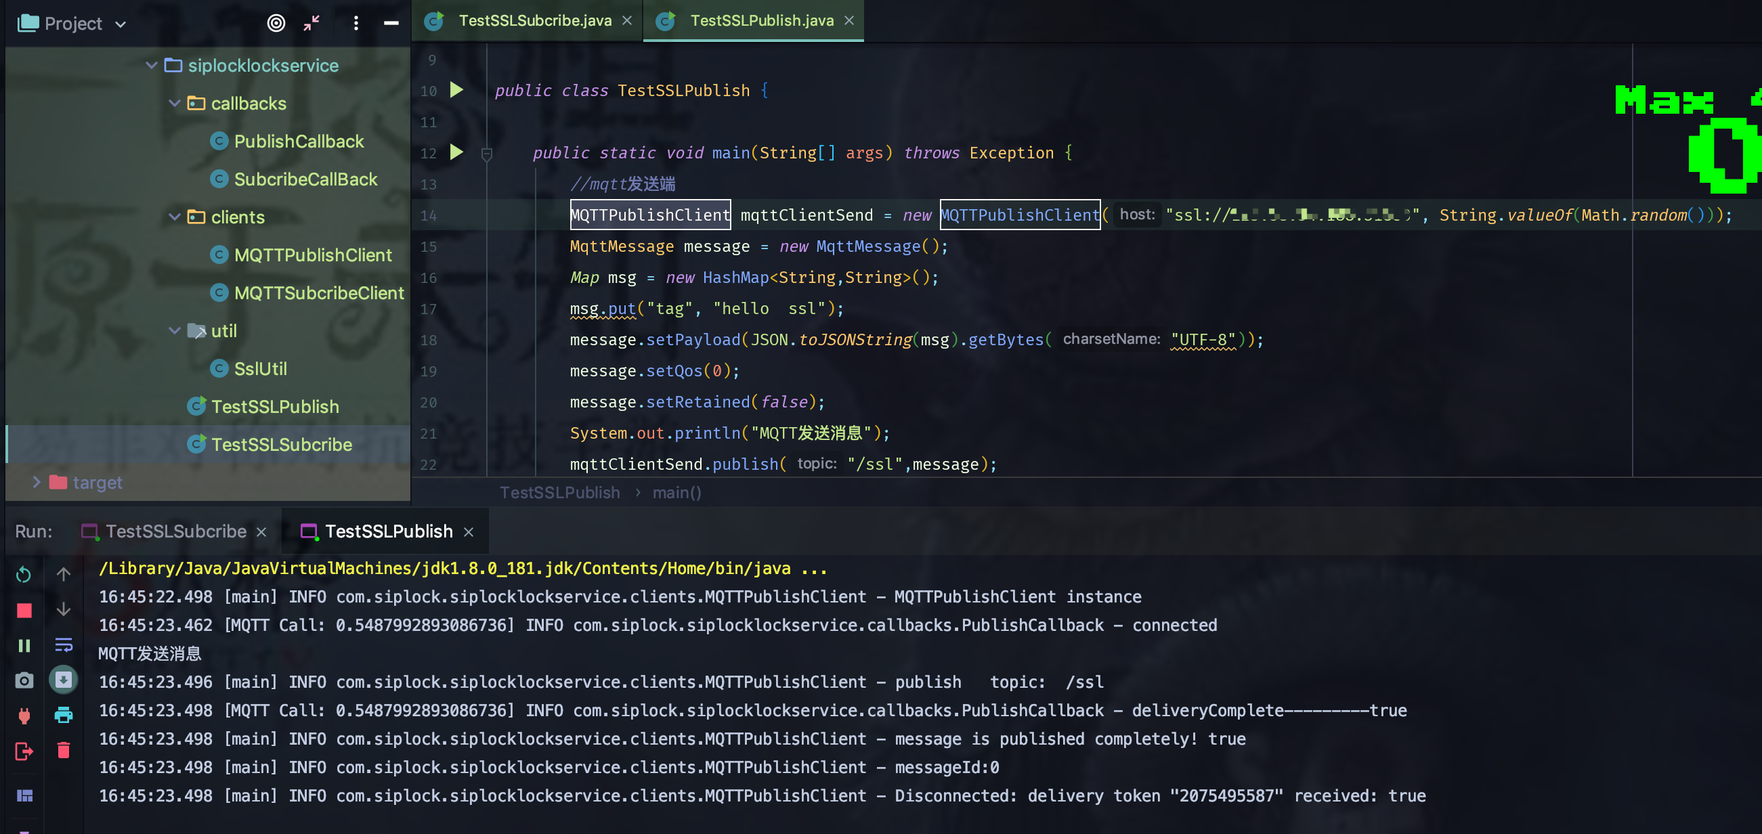Take a thread dump with the camera icon
The height and width of the screenshot is (834, 1762).
tap(23, 680)
